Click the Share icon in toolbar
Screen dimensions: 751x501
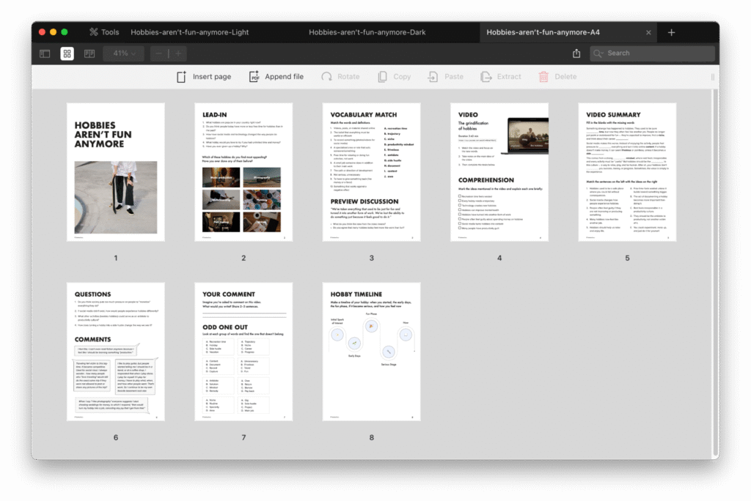576,53
